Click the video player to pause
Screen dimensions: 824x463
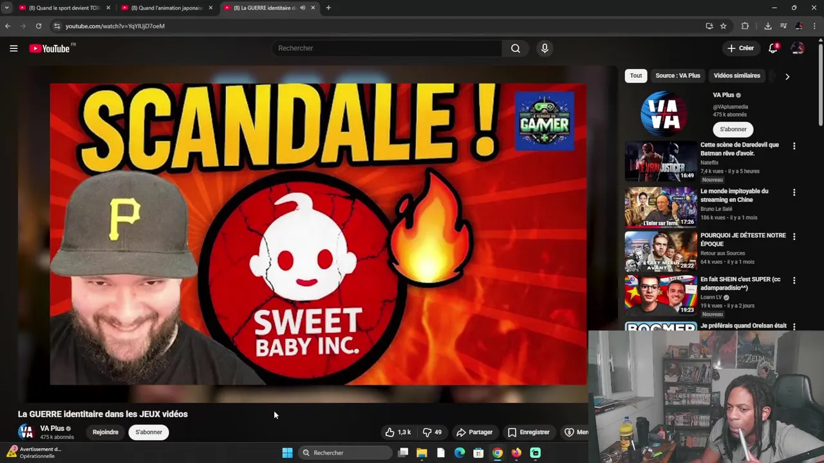(318, 234)
